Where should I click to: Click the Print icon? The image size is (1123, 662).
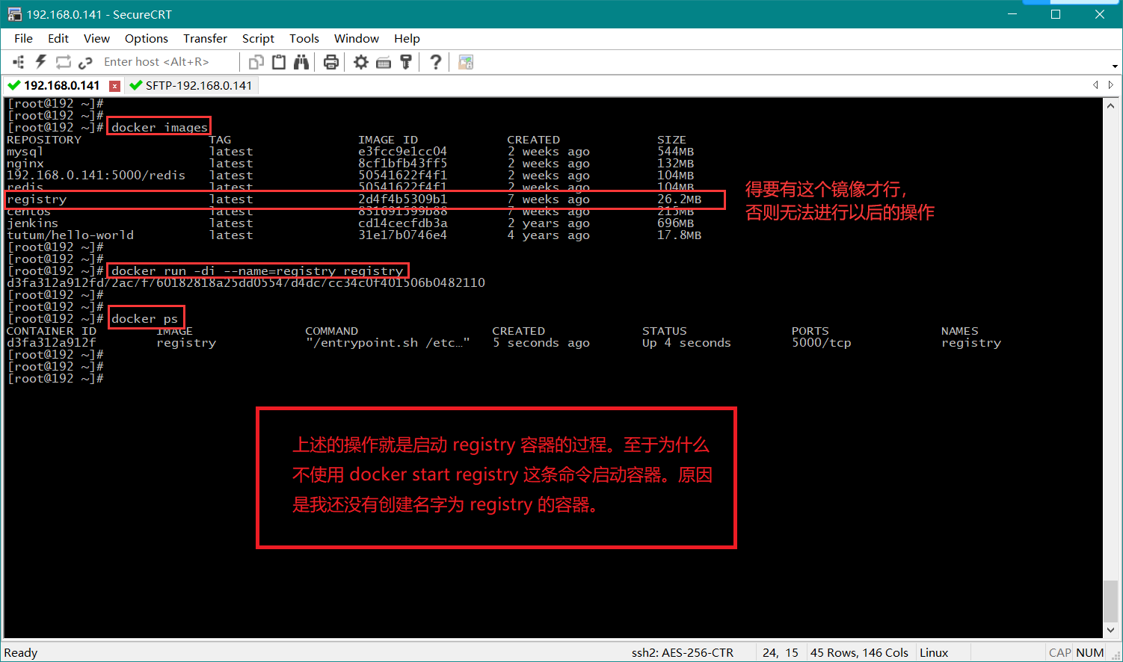coord(331,62)
